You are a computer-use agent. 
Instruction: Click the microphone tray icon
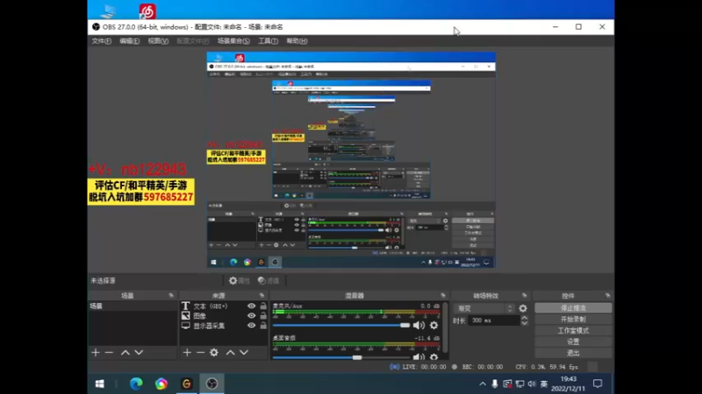(495, 383)
